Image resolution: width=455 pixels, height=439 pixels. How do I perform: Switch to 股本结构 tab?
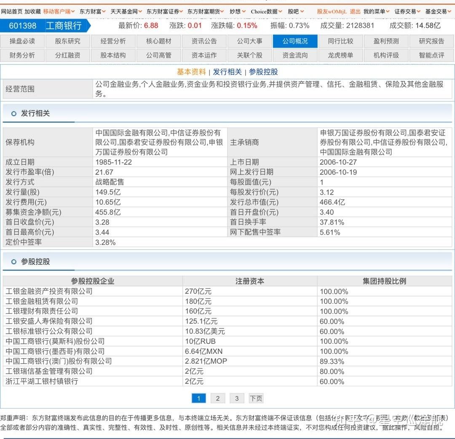tap(113, 55)
